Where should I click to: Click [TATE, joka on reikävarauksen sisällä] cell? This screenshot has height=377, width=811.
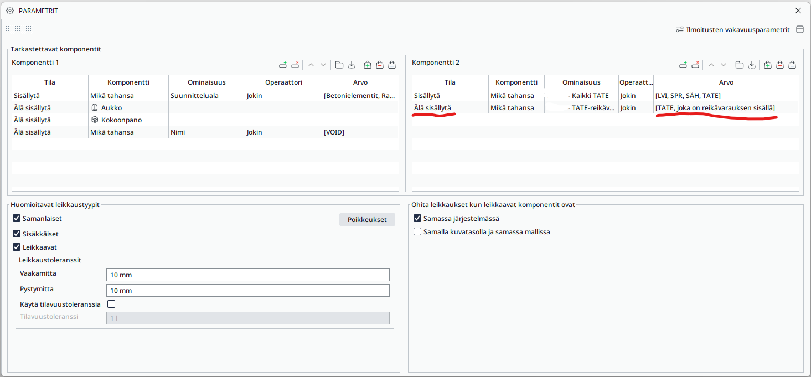pos(726,107)
